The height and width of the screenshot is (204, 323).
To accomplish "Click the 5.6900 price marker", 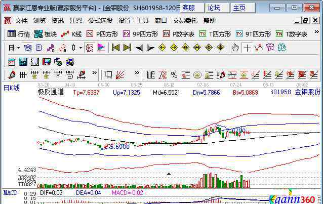I will click(x=119, y=147).
